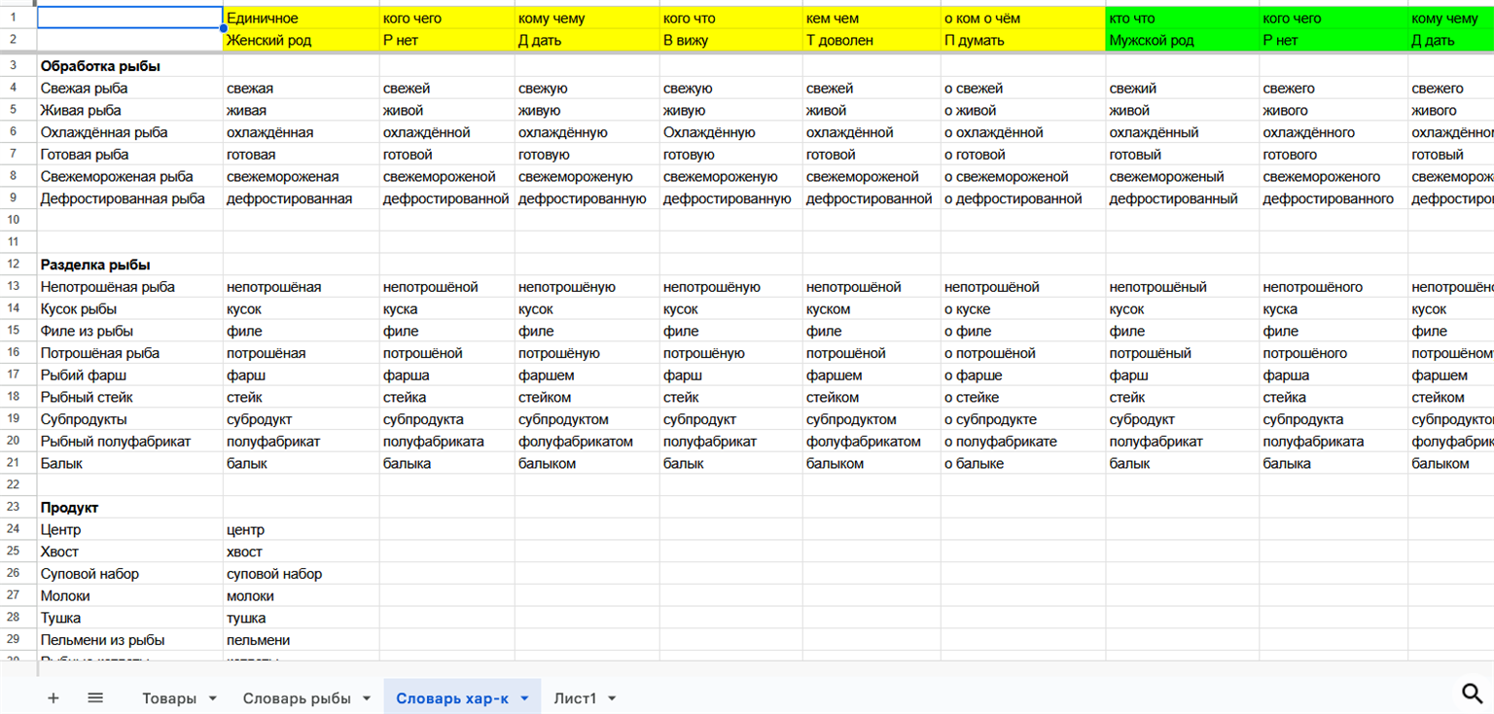This screenshot has width=1494, height=714.
Task: Select the empty active cell A1
Action: [129, 18]
